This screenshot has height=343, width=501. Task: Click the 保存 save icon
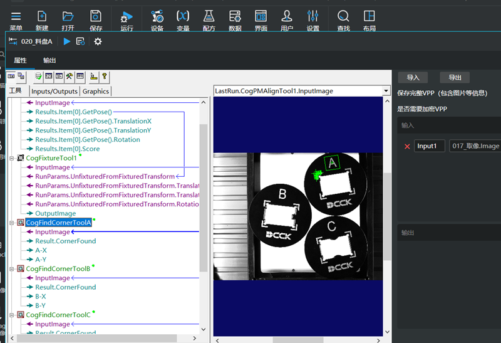[96, 20]
